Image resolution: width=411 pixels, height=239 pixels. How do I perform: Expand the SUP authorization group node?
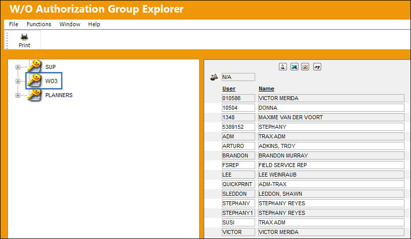tap(18, 67)
